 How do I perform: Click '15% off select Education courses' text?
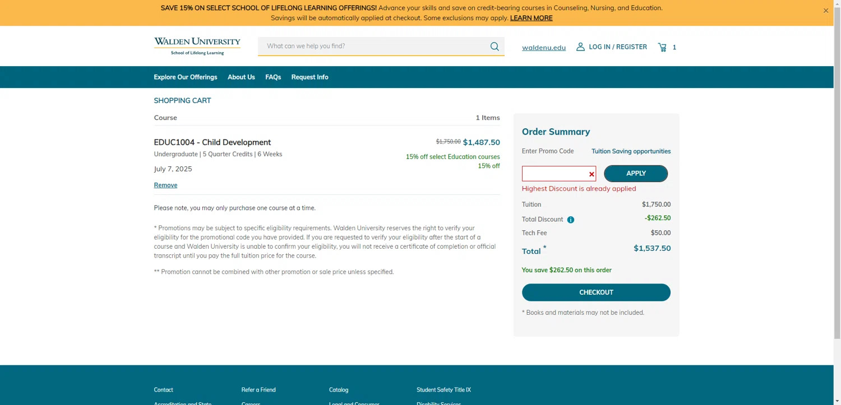pyautogui.click(x=452, y=157)
